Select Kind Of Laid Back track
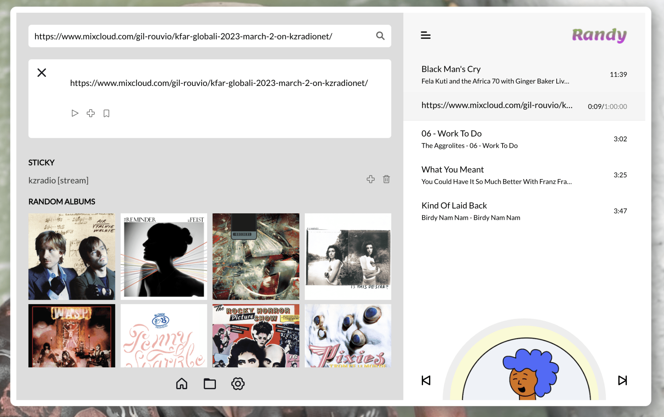Image resolution: width=664 pixels, height=417 pixels. coord(524,211)
